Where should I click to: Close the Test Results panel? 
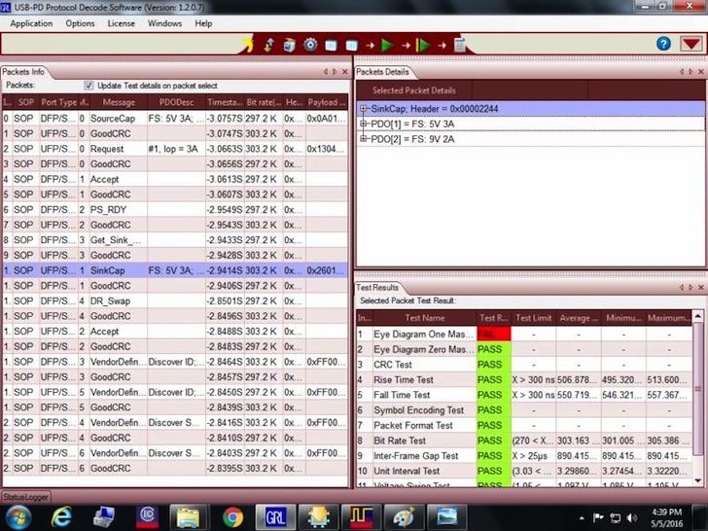701,287
